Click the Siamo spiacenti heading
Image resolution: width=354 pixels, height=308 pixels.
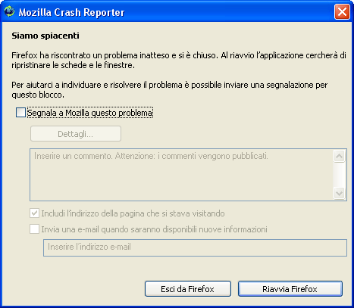[45, 36]
